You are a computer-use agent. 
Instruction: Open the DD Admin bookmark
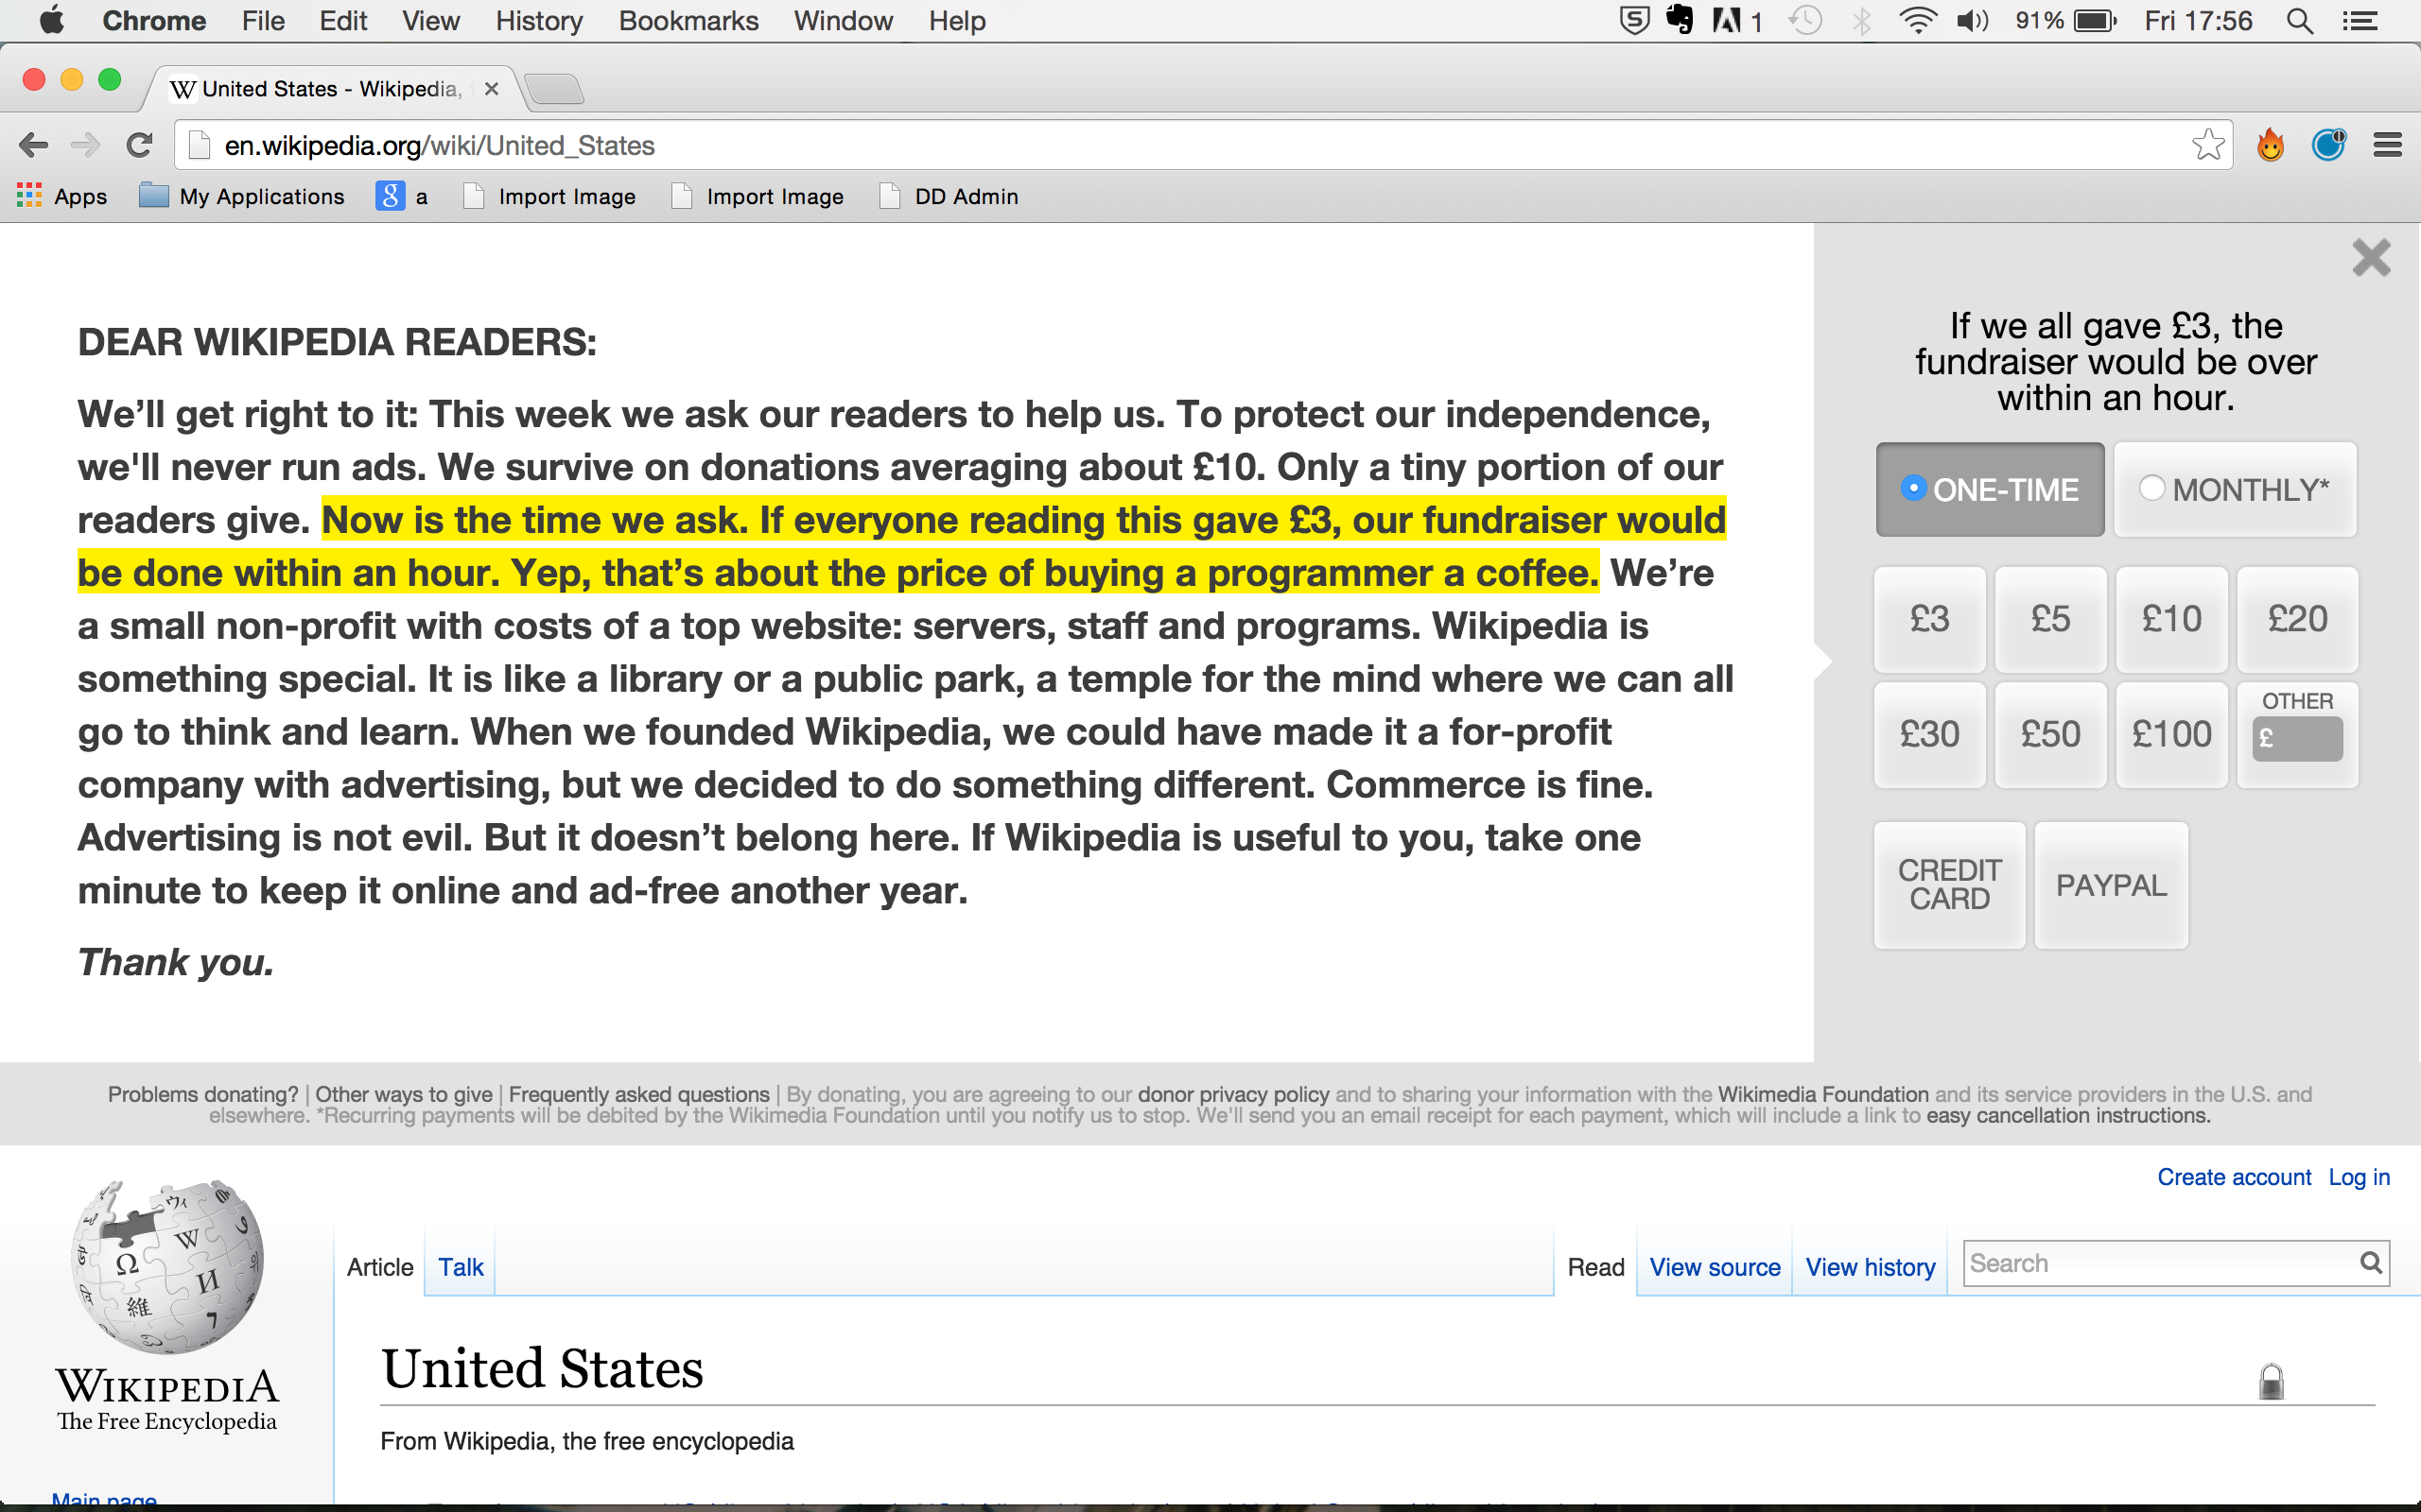pos(949,196)
